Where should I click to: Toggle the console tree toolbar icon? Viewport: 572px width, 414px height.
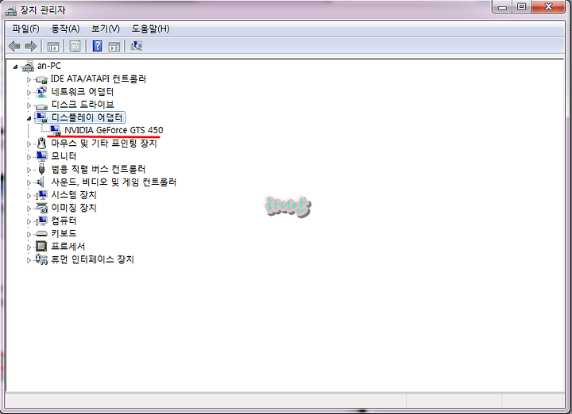coord(53,46)
